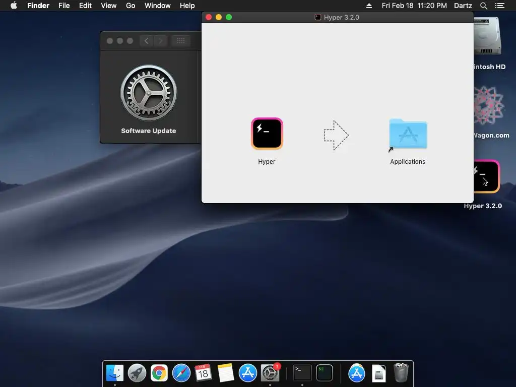Open Spotlight search from the menu bar
This screenshot has width=516, height=387.
483,6
